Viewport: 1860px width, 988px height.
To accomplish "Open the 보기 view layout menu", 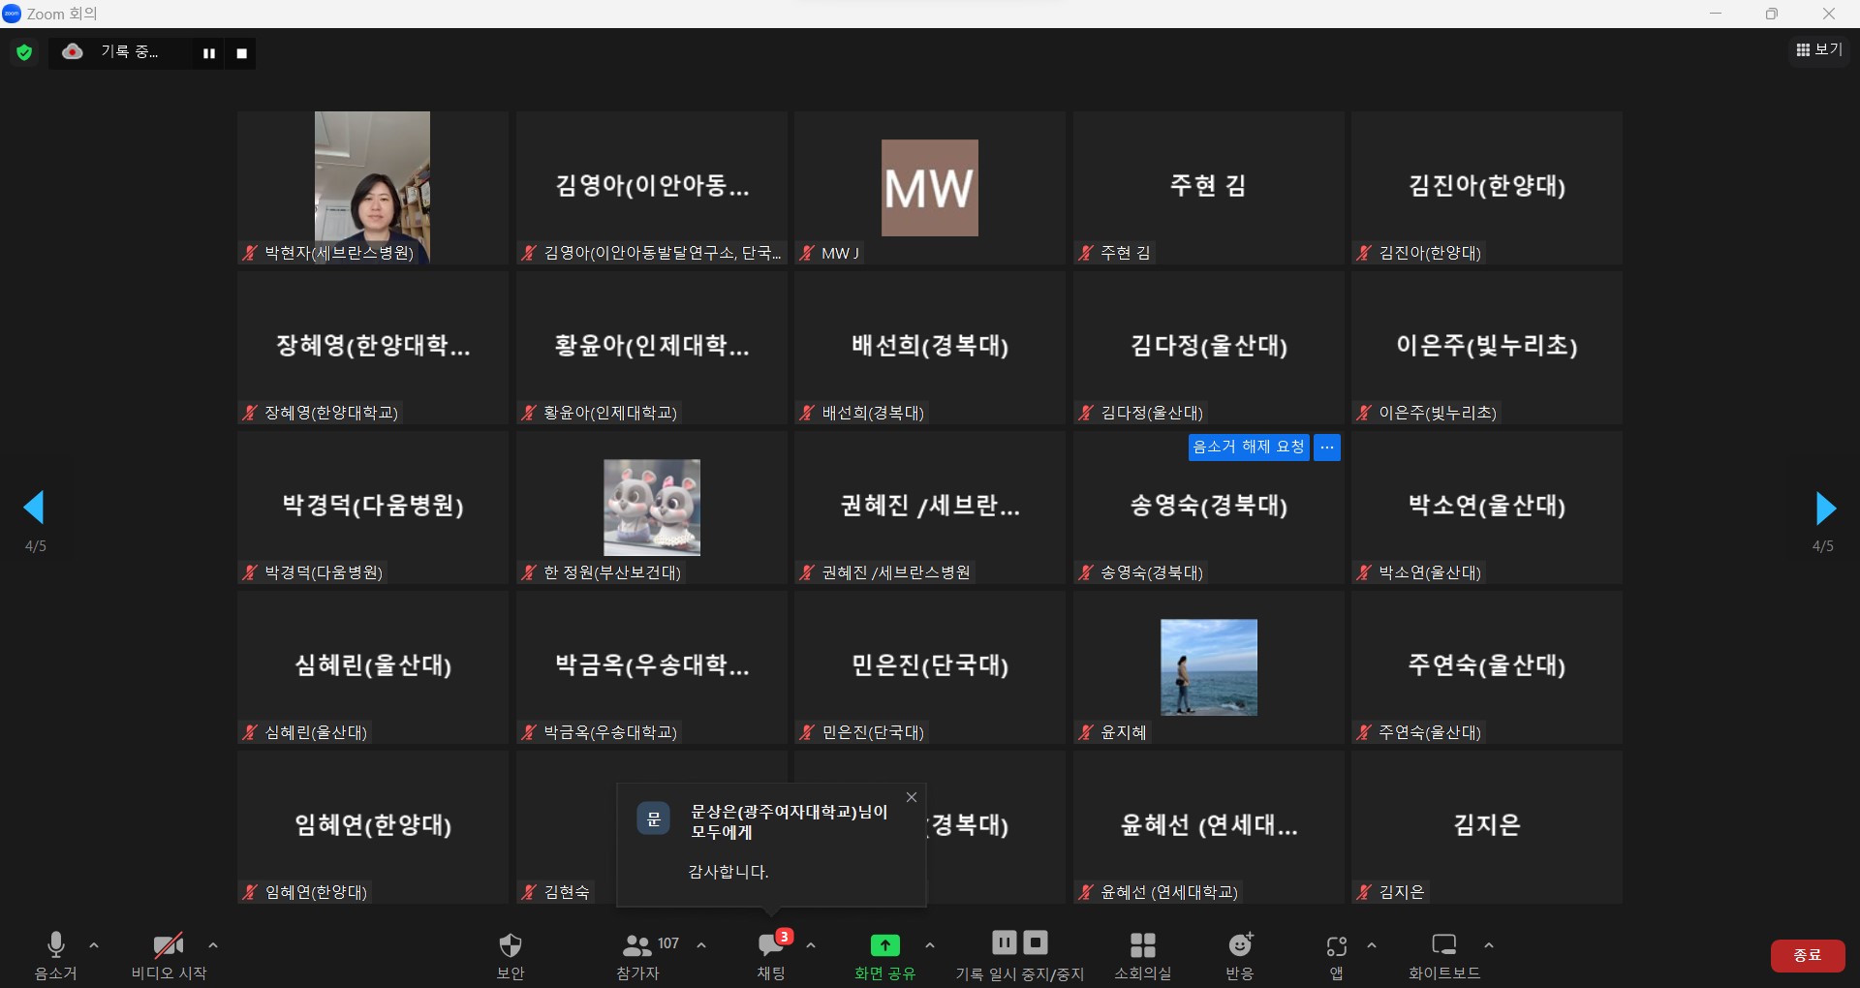I will 1819,49.
